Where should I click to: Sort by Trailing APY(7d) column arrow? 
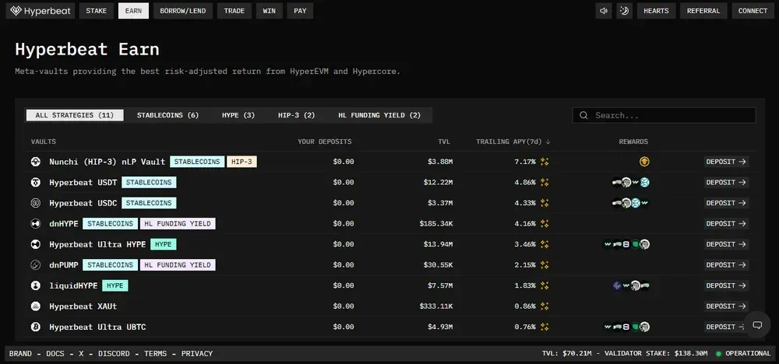click(548, 142)
